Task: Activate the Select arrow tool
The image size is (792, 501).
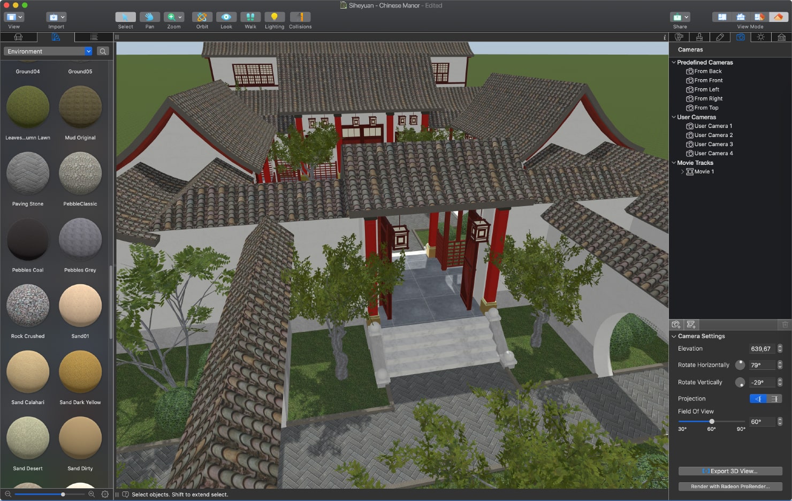Action: click(125, 17)
